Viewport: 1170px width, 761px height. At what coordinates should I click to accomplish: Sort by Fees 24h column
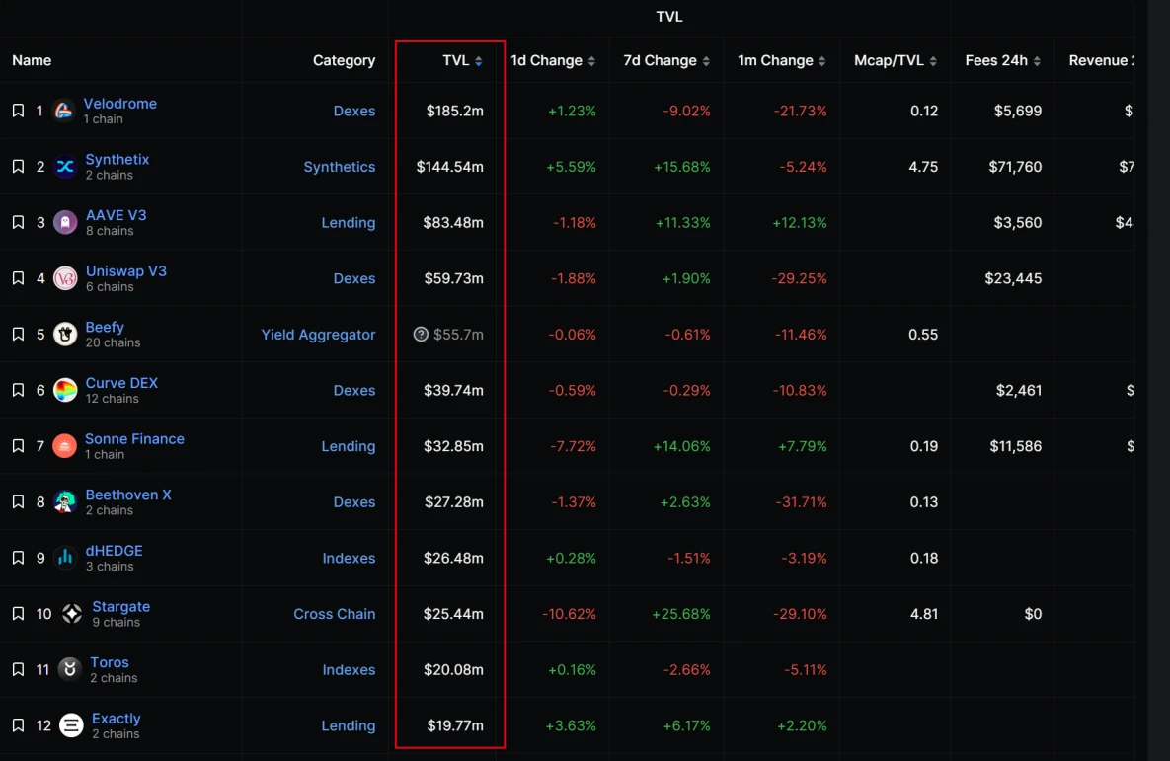1002,60
